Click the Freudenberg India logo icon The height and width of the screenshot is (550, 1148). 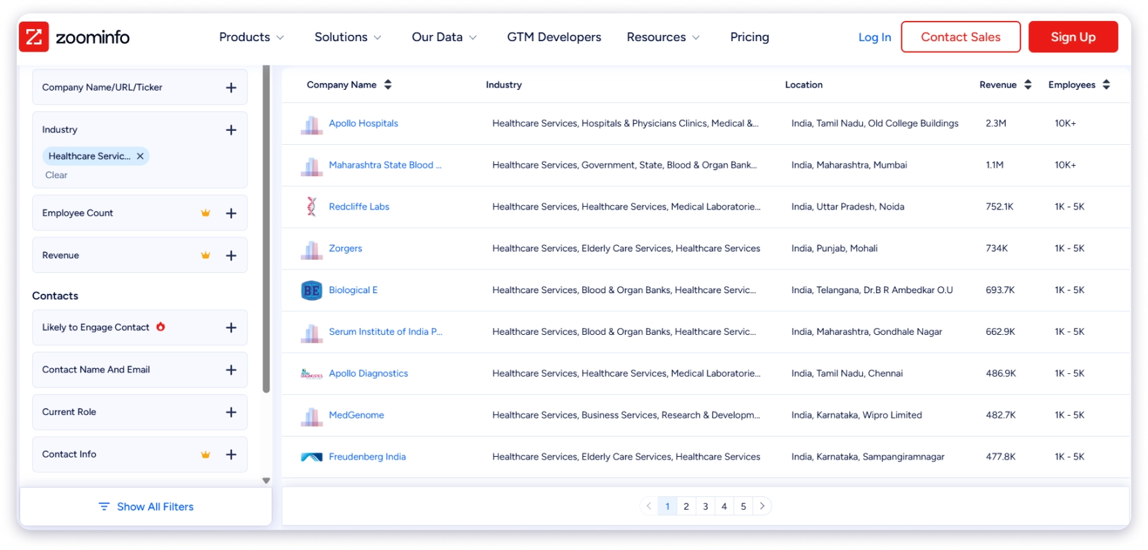tap(311, 457)
